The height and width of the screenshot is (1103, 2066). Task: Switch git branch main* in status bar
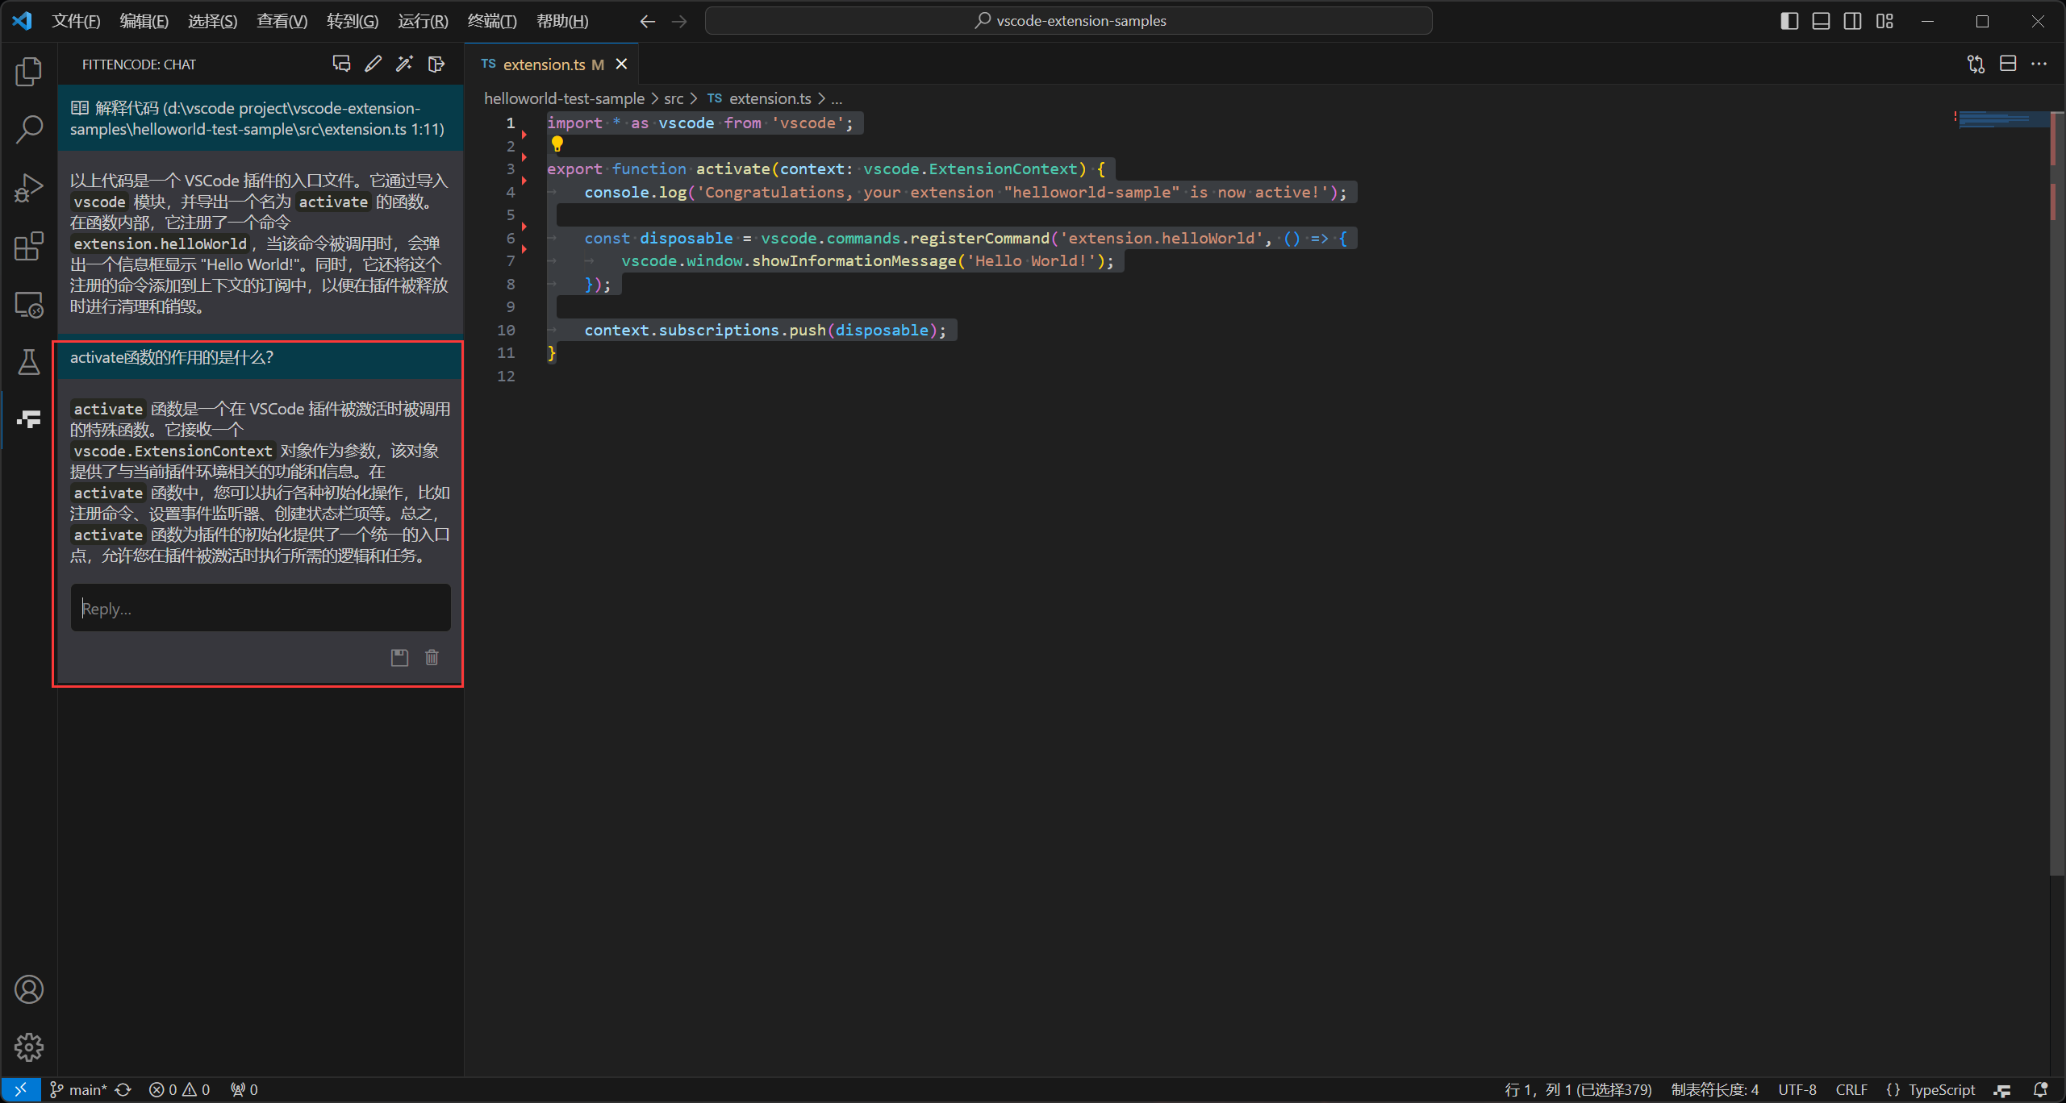(x=79, y=1090)
